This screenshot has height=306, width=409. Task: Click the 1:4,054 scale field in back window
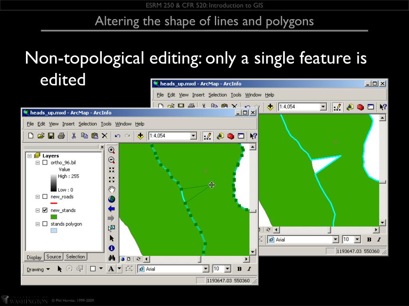click(300, 107)
